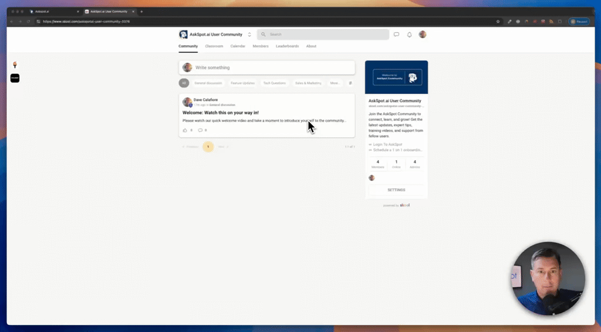Like the welcome post

tap(185, 130)
